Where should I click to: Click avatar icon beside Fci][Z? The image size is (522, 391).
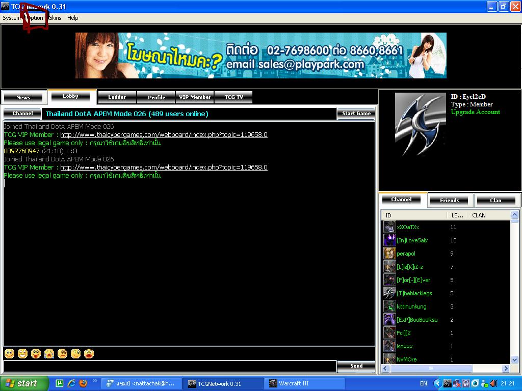(389, 333)
